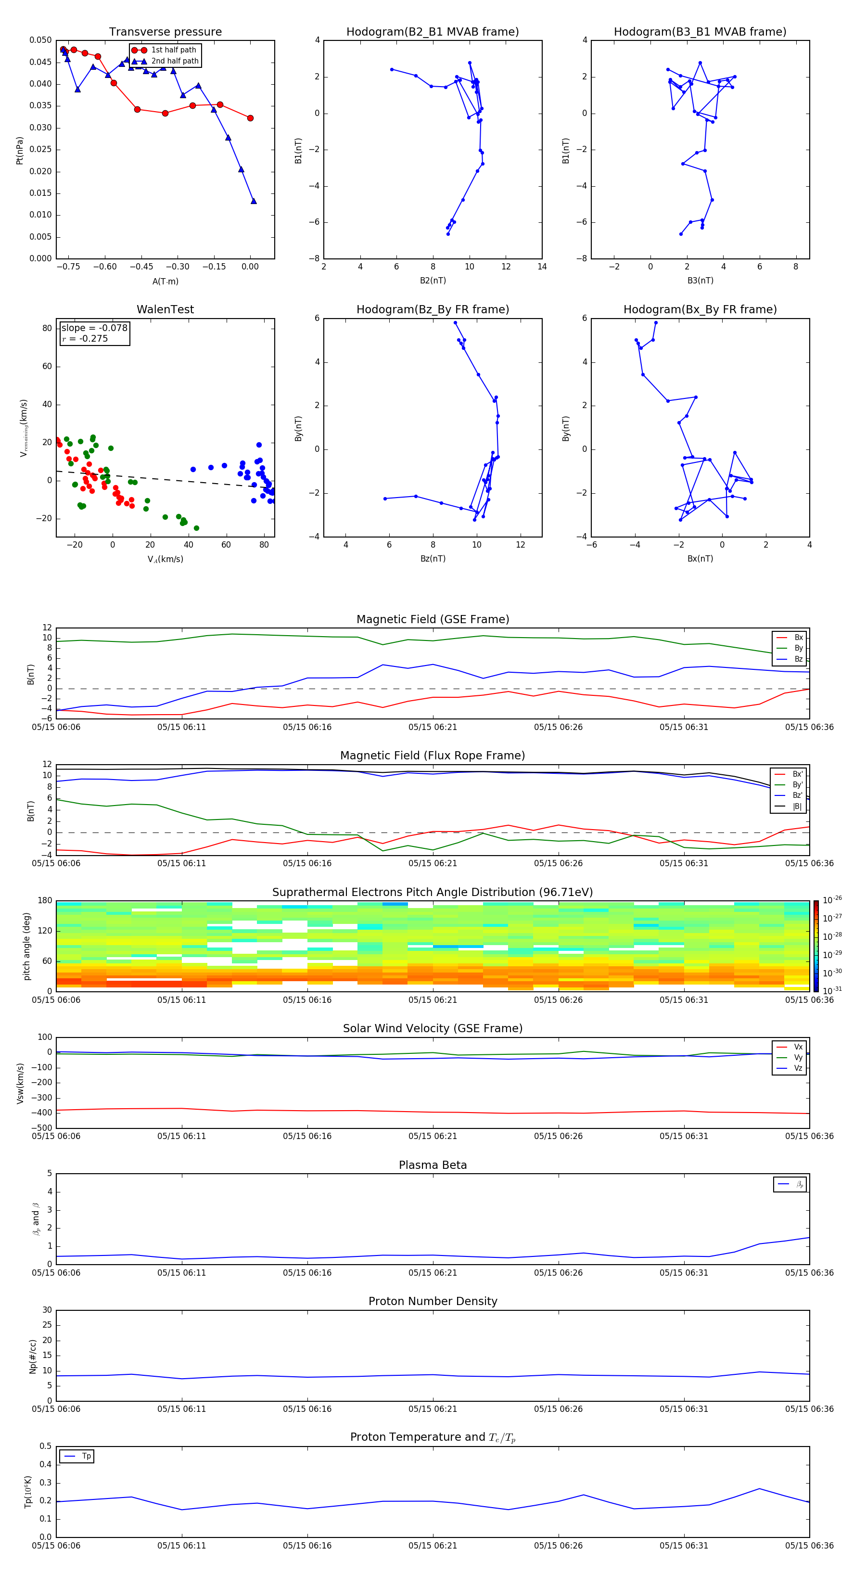Click the "Pt(nPa)" y-axis label

tap(20, 151)
